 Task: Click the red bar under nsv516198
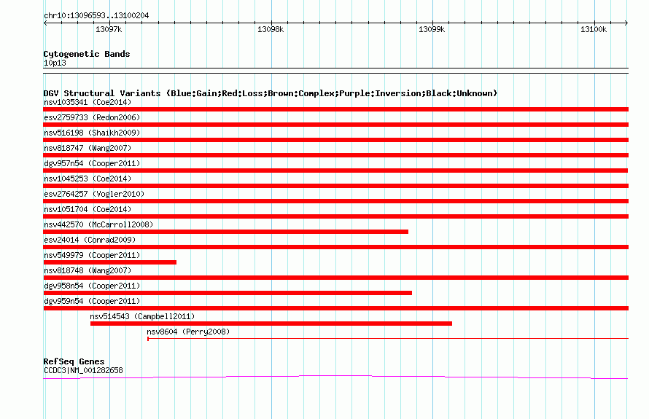(335, 140)
